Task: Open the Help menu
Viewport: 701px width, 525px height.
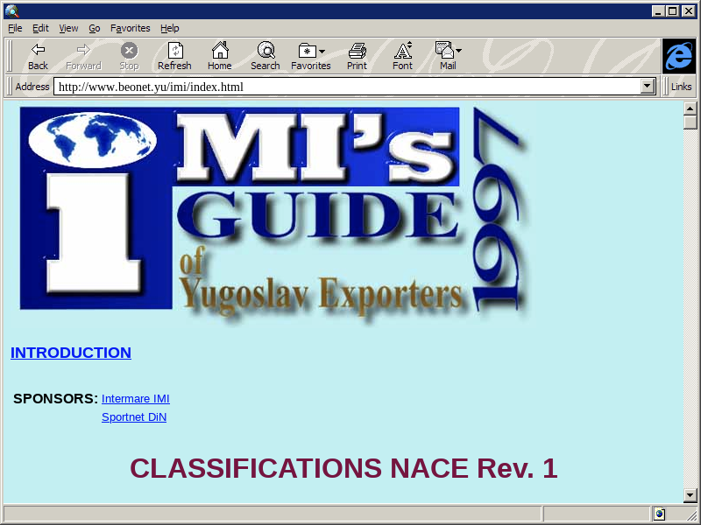Action: point(169,28)
